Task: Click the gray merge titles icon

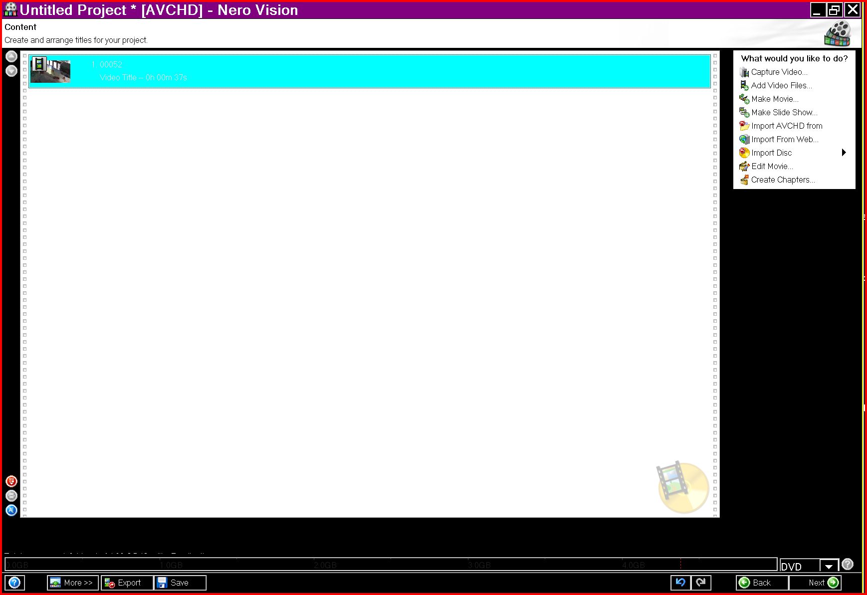Action: (x=11, y=496)
